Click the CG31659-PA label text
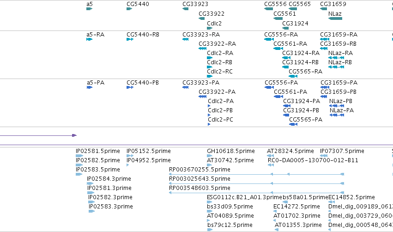Screen dimensions: 393x232 click(x=339, y=83)
